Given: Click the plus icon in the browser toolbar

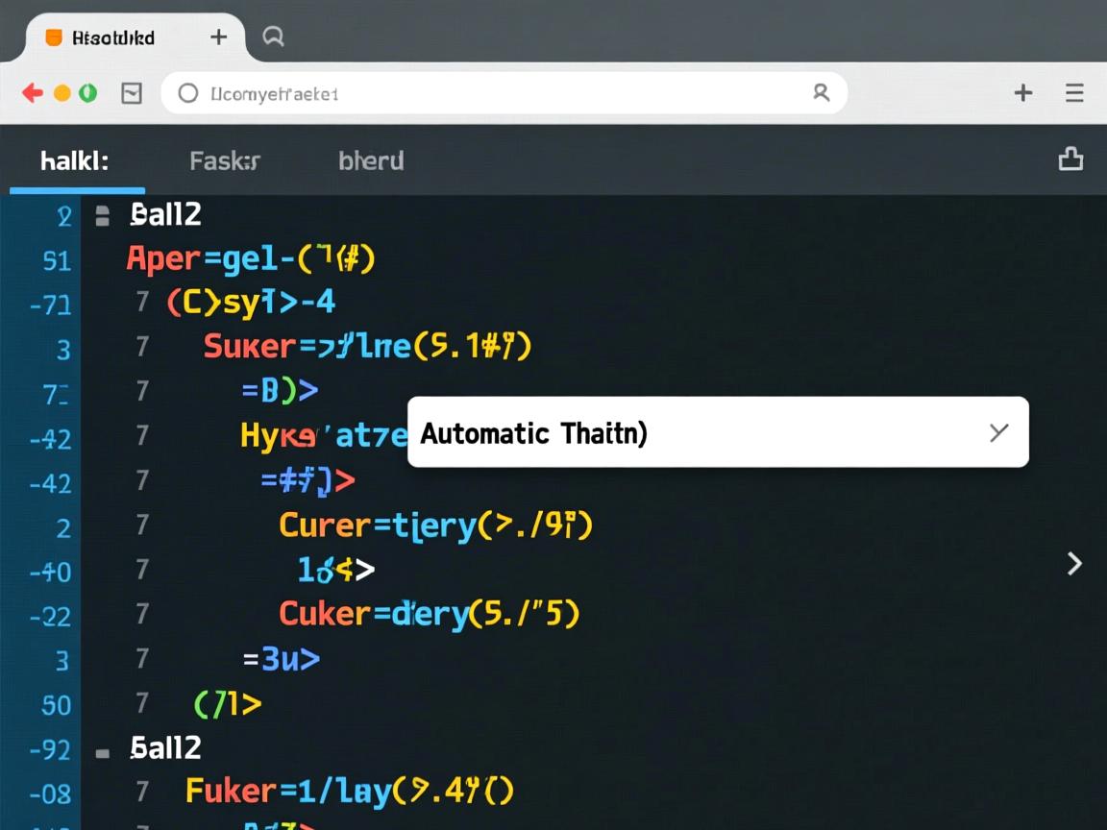Looking at the screenshot, I should (1023, 93).
